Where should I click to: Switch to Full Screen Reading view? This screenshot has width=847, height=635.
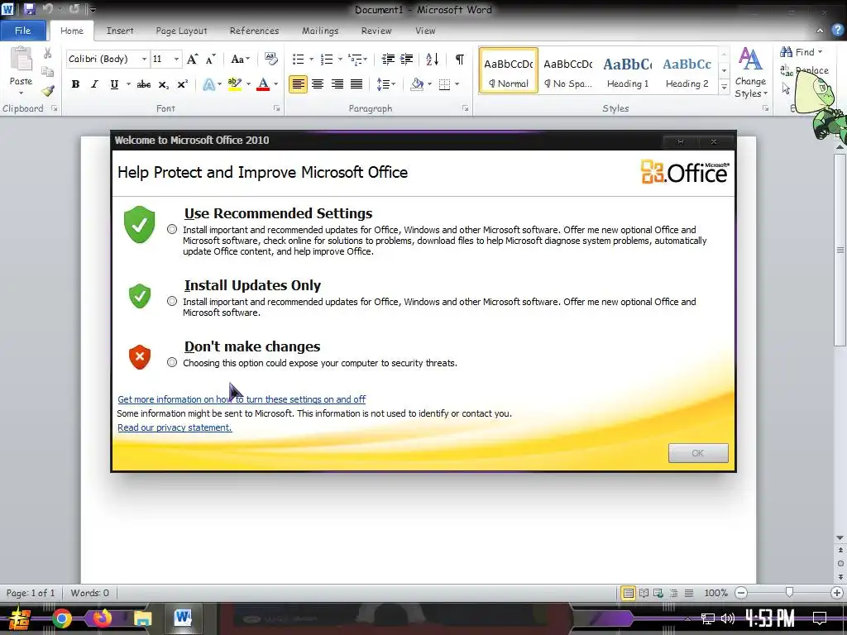pos(644,593)
